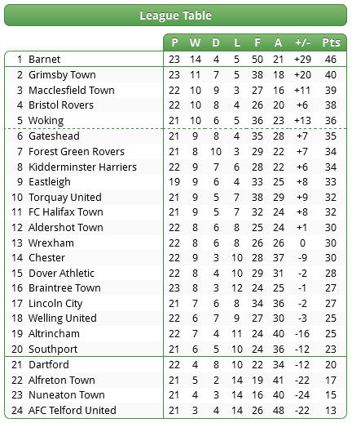
Task: Select AFC Telford United row
Action: pyautogui.click(x=175, y=410)
